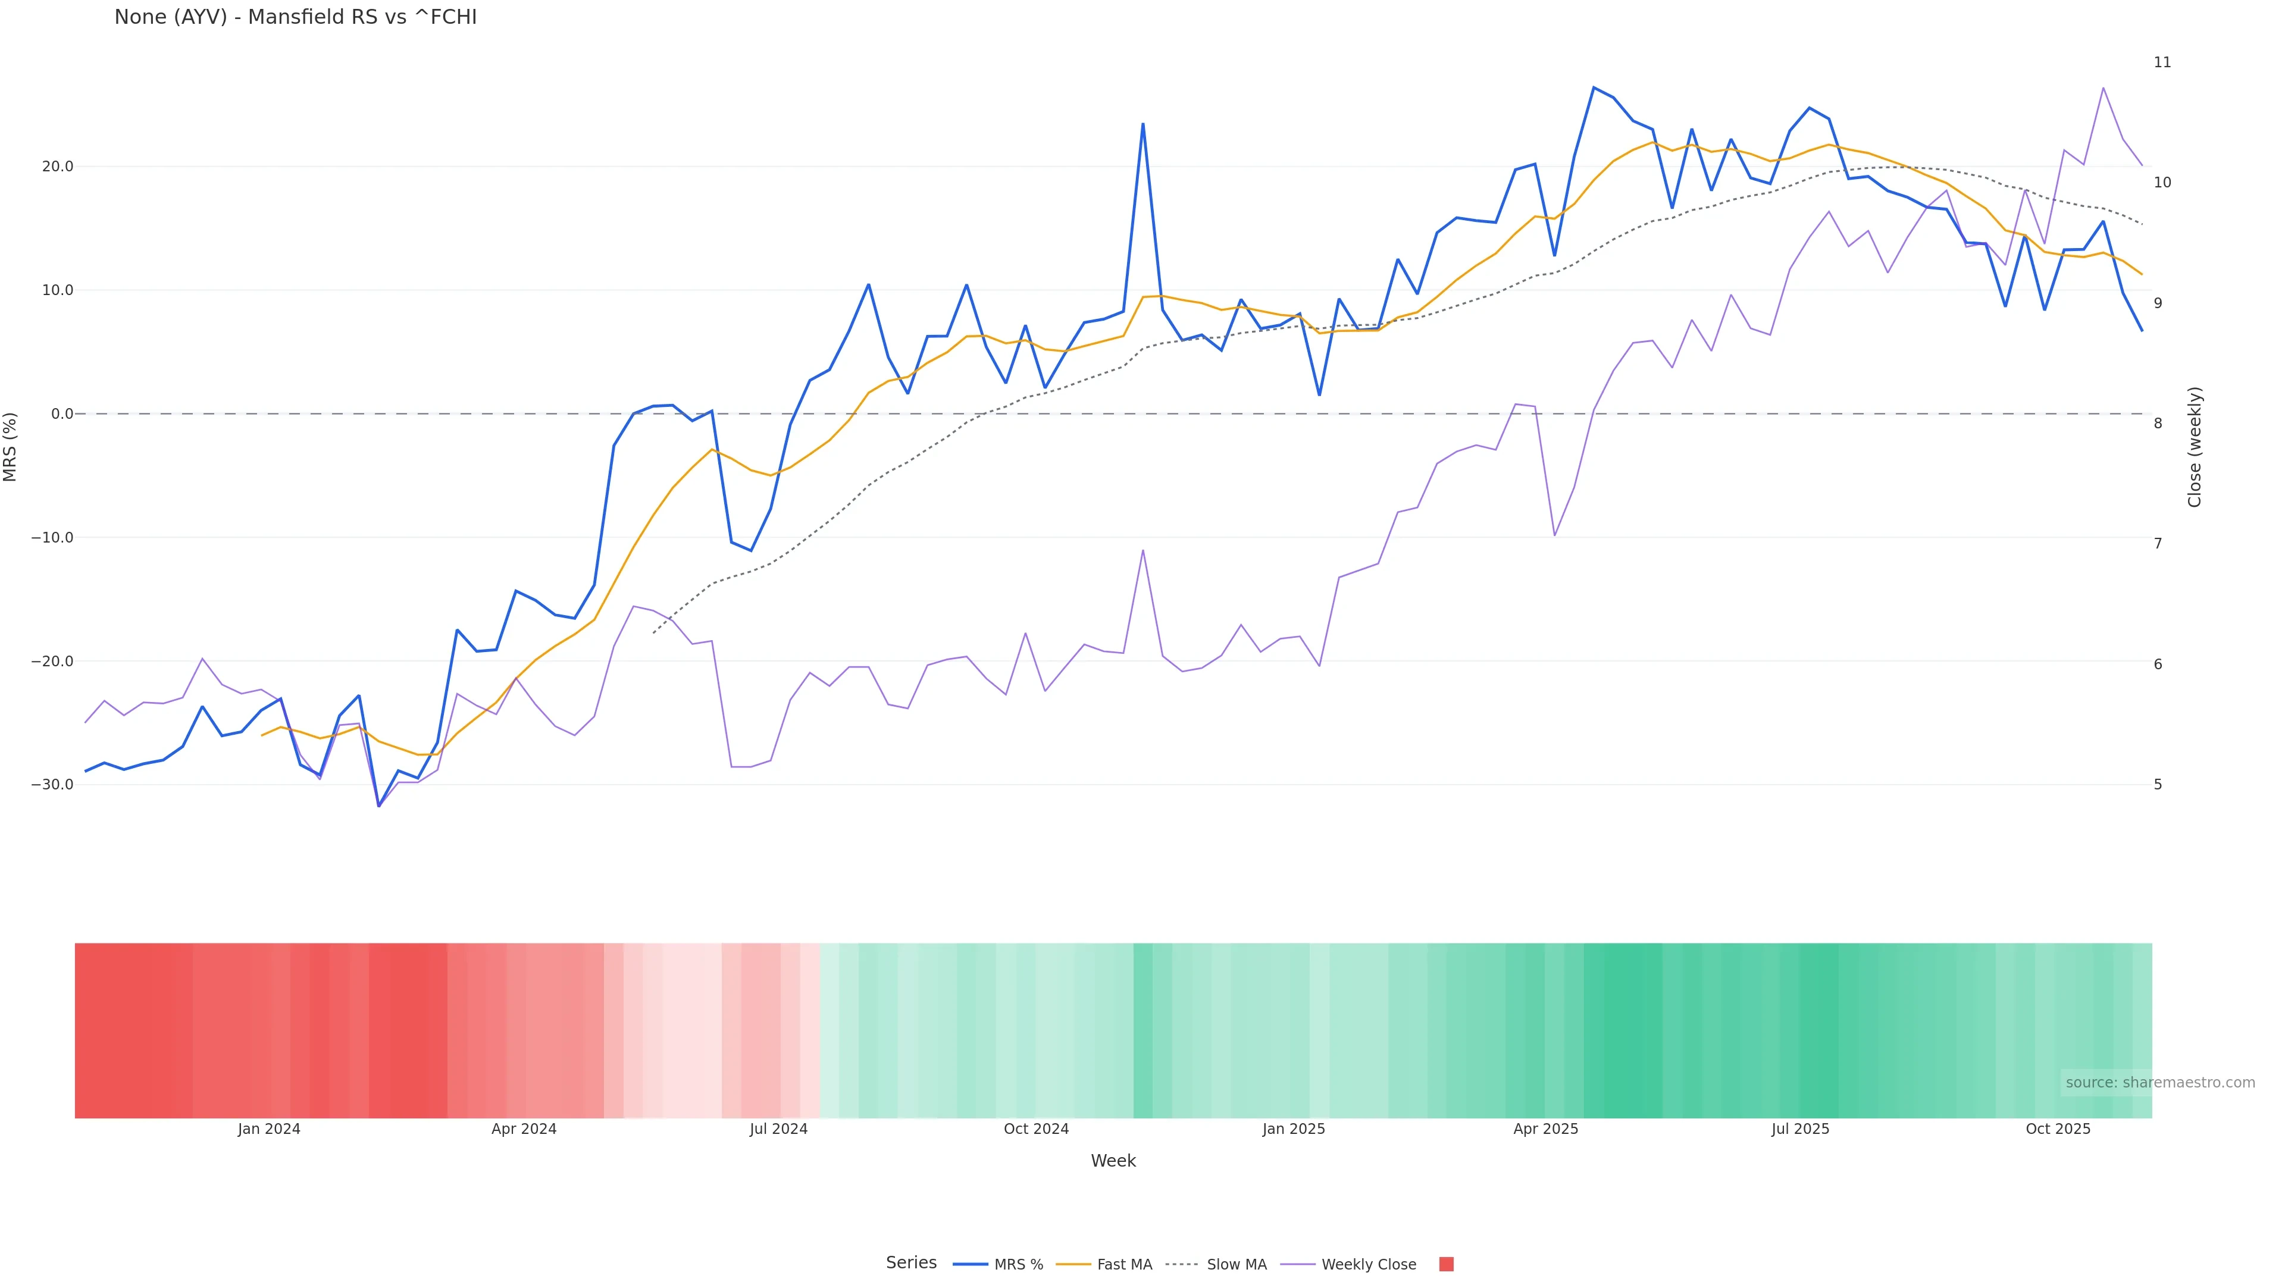
Task: Click the 20.0 tick on MRS axis
Action: pos(57,167)
